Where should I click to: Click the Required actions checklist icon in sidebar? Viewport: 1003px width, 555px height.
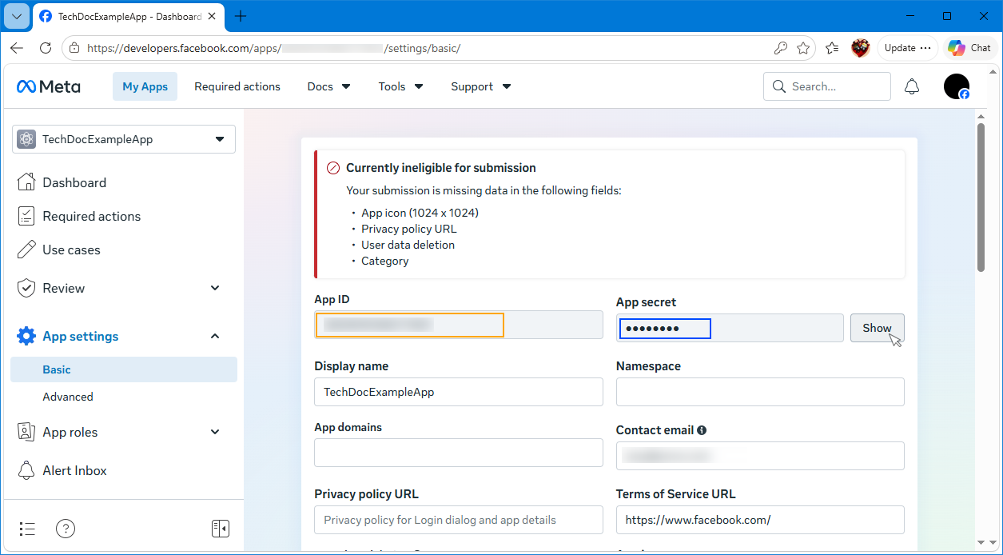26,216
